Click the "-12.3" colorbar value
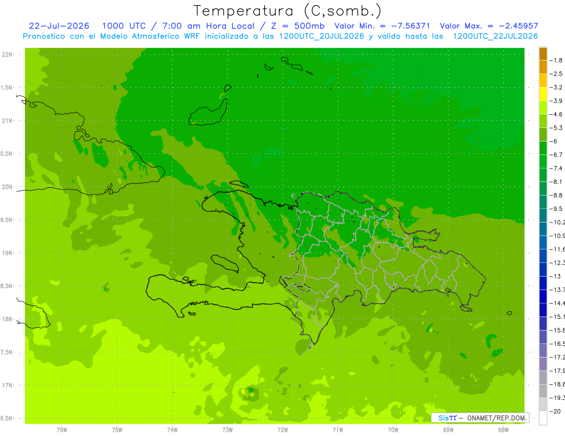The height and width of the screenshot is (436, 565). (x=557, y=262)
